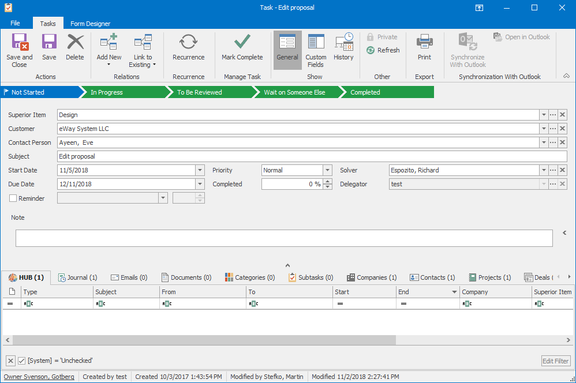576x383 pixels.
Task: Expand the Contact Person dropdown
Action: [x=544, y=142]
